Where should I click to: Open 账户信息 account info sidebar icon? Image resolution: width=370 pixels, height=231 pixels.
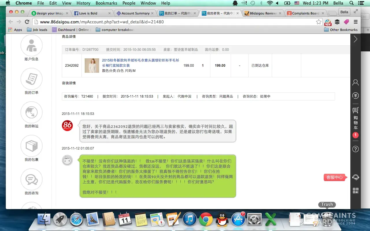[32, 46]
